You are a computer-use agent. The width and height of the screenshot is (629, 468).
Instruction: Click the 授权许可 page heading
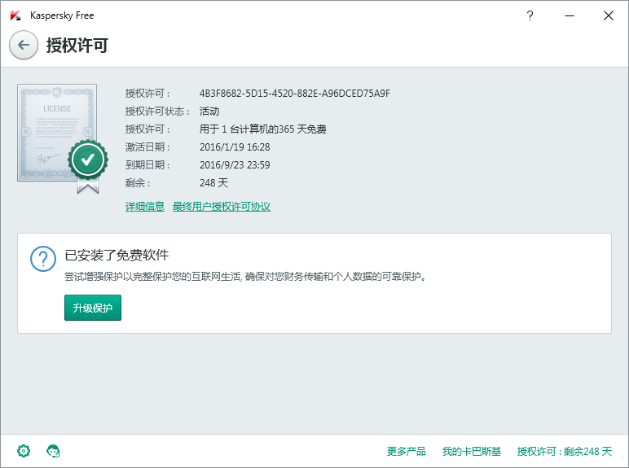pyautogui.click(x=77, y=46)
